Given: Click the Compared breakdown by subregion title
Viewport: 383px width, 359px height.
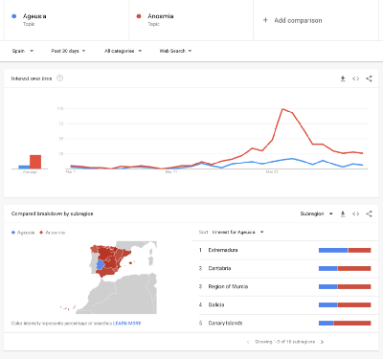Looking at the screenshot, I should pyautogui.click(x=52, y=213).
